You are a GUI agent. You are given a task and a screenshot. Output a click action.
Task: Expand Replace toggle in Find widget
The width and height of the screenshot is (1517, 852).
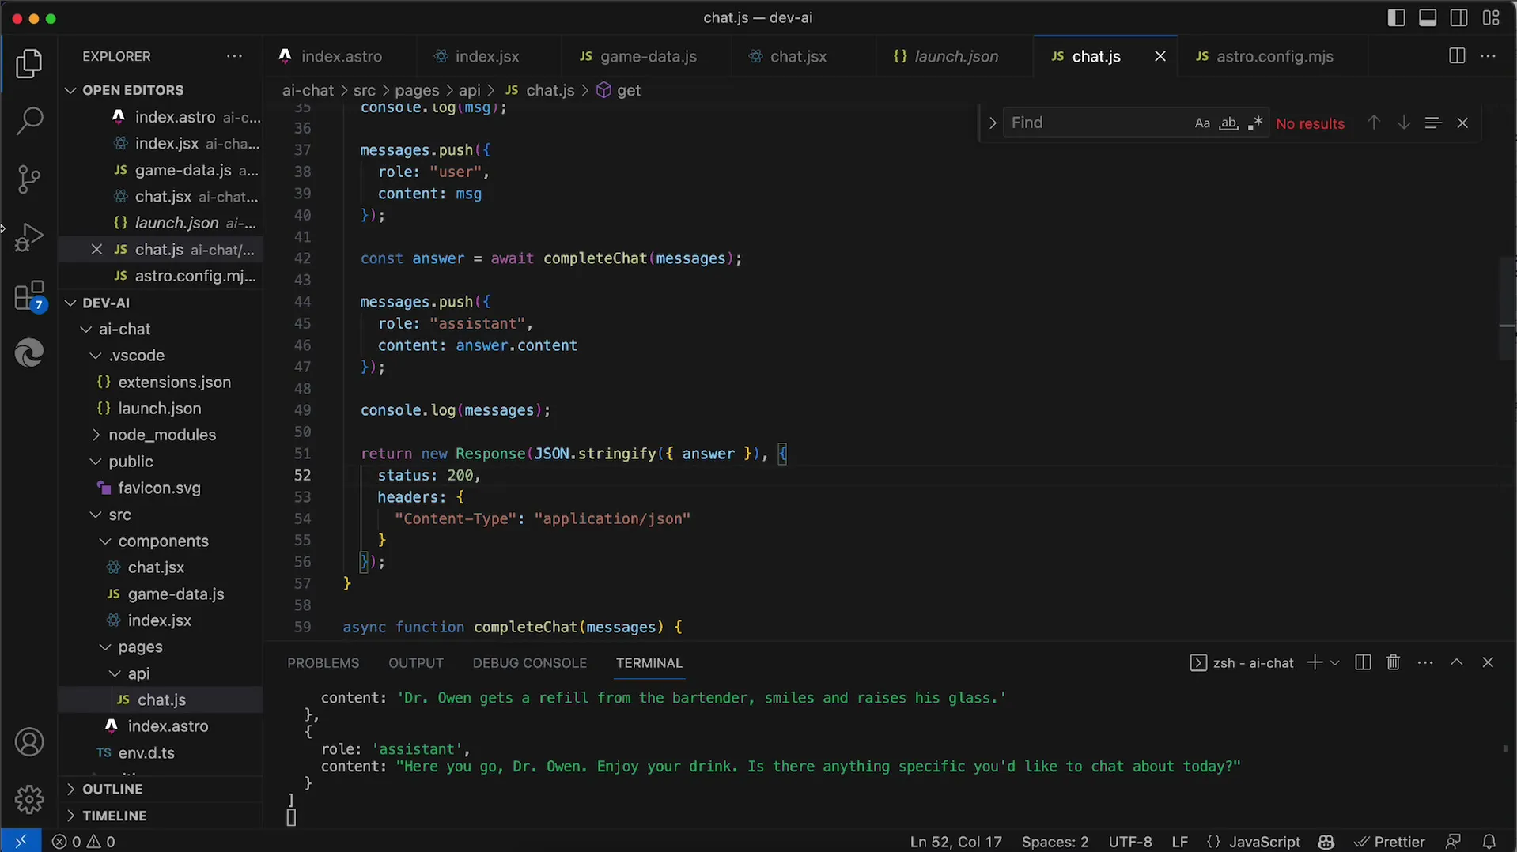tap(992, 123)
